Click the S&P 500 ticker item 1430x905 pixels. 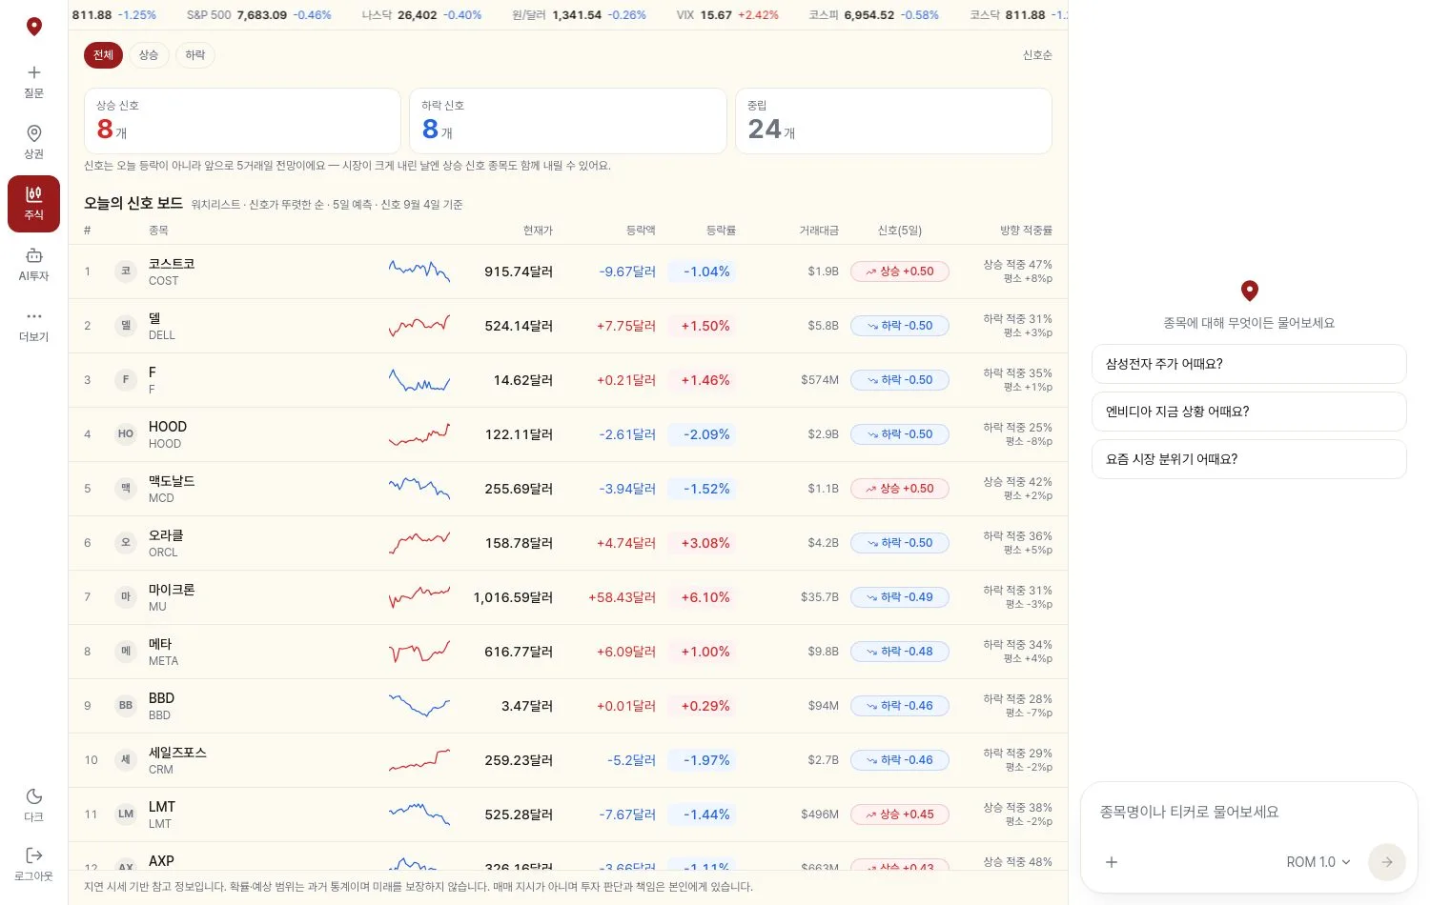click(x=259, y=15)
